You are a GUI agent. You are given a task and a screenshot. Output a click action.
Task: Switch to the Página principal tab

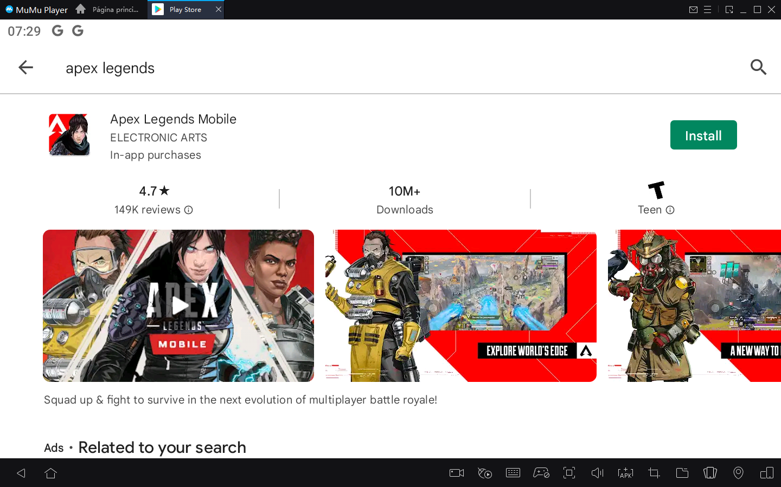click(x=107, y=9)
